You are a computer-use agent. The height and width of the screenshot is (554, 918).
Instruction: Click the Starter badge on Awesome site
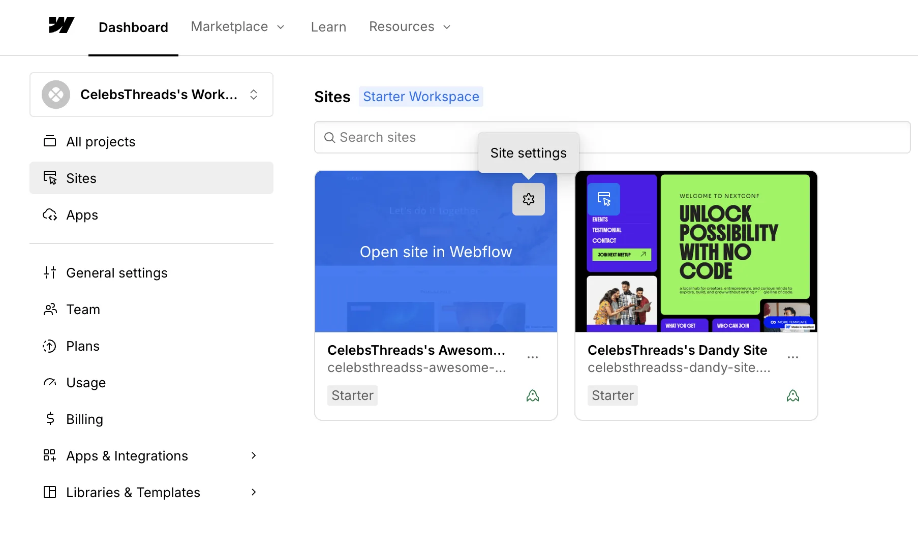point(352,395)
